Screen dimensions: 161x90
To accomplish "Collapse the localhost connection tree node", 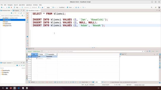I will click(x=1, y=18).
